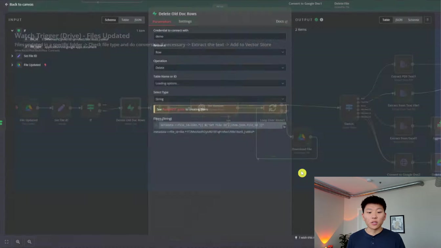Select the Extract from Text File1 node
Viewport: 441px width, 248px height.
pyautogui.click(x=404, y=93)
